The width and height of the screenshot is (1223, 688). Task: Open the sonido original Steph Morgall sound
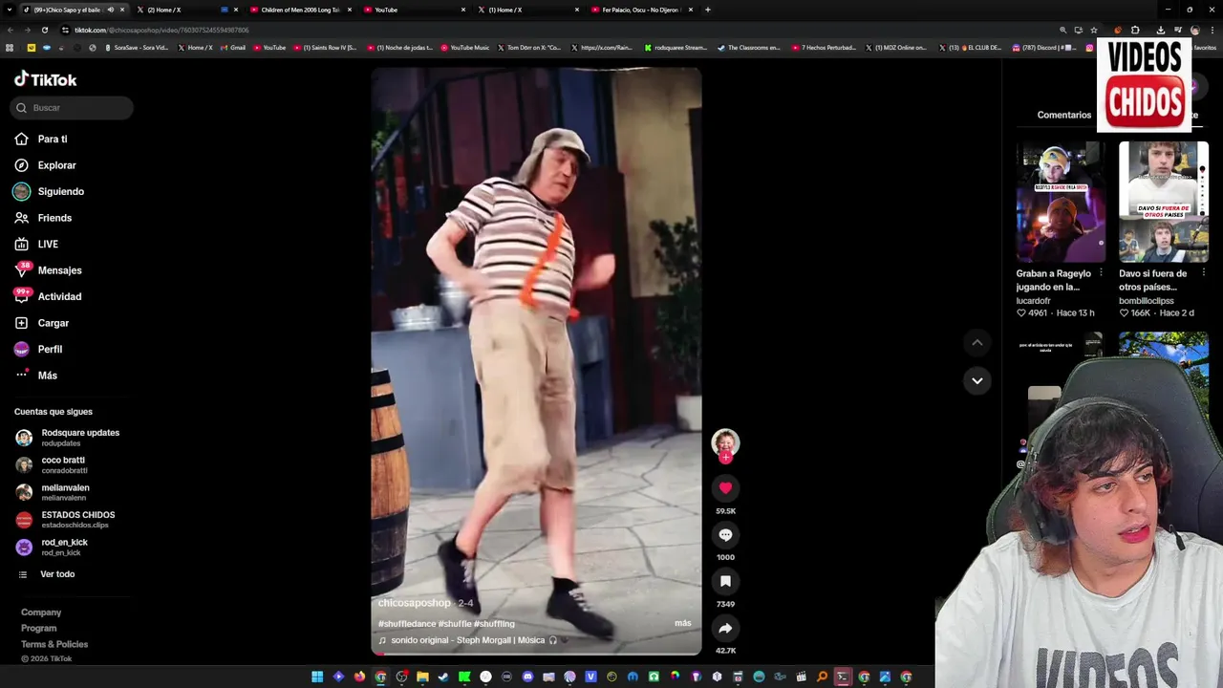click(x=467, y=640)
